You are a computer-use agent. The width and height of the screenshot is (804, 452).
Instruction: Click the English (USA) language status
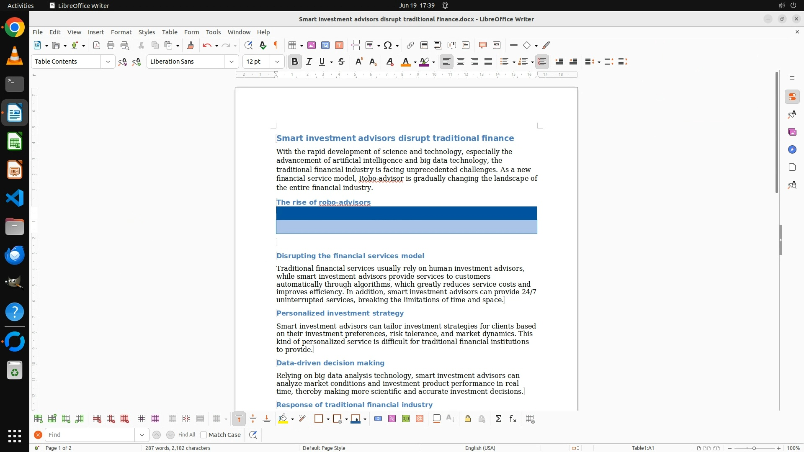tap(480, 448)
